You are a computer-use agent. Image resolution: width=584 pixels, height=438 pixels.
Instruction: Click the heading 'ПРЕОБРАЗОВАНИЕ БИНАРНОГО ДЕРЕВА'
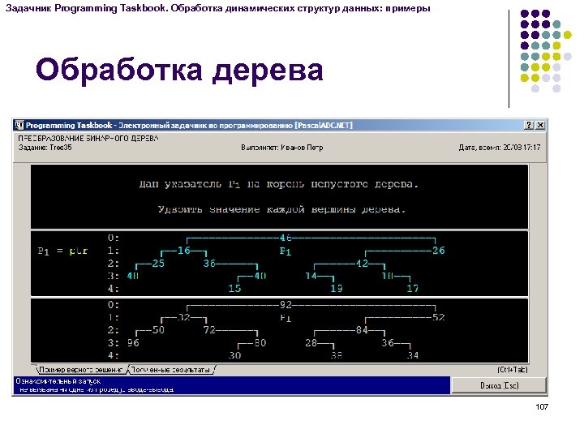click(x=88, y=138)
